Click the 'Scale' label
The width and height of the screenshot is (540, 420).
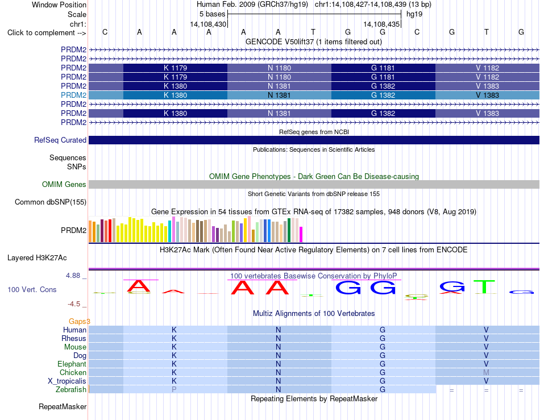point(77,14)
